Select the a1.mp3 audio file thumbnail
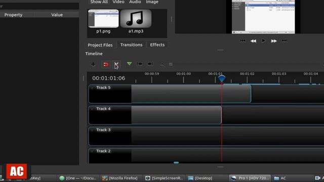324x182 pixels. (136, 19)
